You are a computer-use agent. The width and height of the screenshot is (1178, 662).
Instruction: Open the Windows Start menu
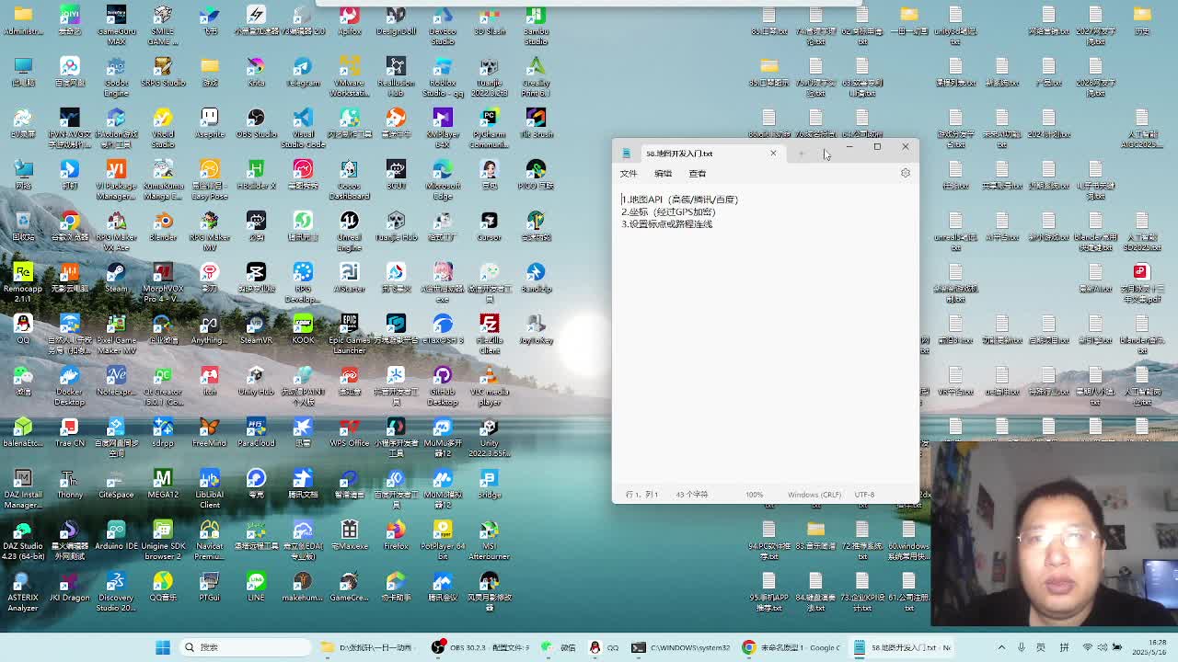162,647
